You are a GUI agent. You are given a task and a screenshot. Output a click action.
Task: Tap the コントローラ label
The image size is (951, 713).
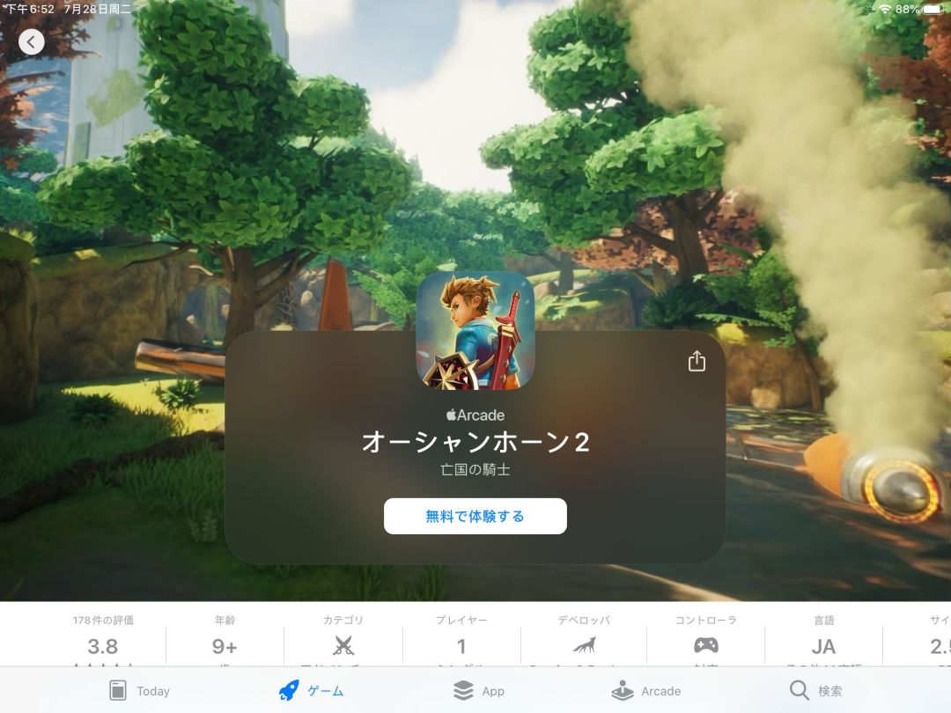coord(706,620)
